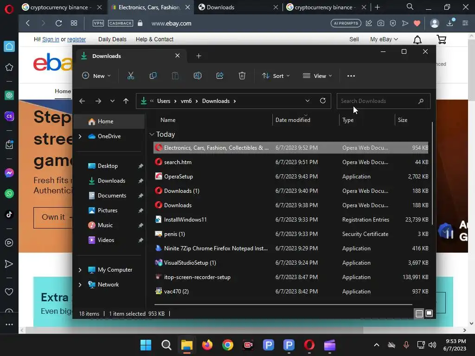
Task: Open Firefox from the taskbar
Action: (207, 345)
